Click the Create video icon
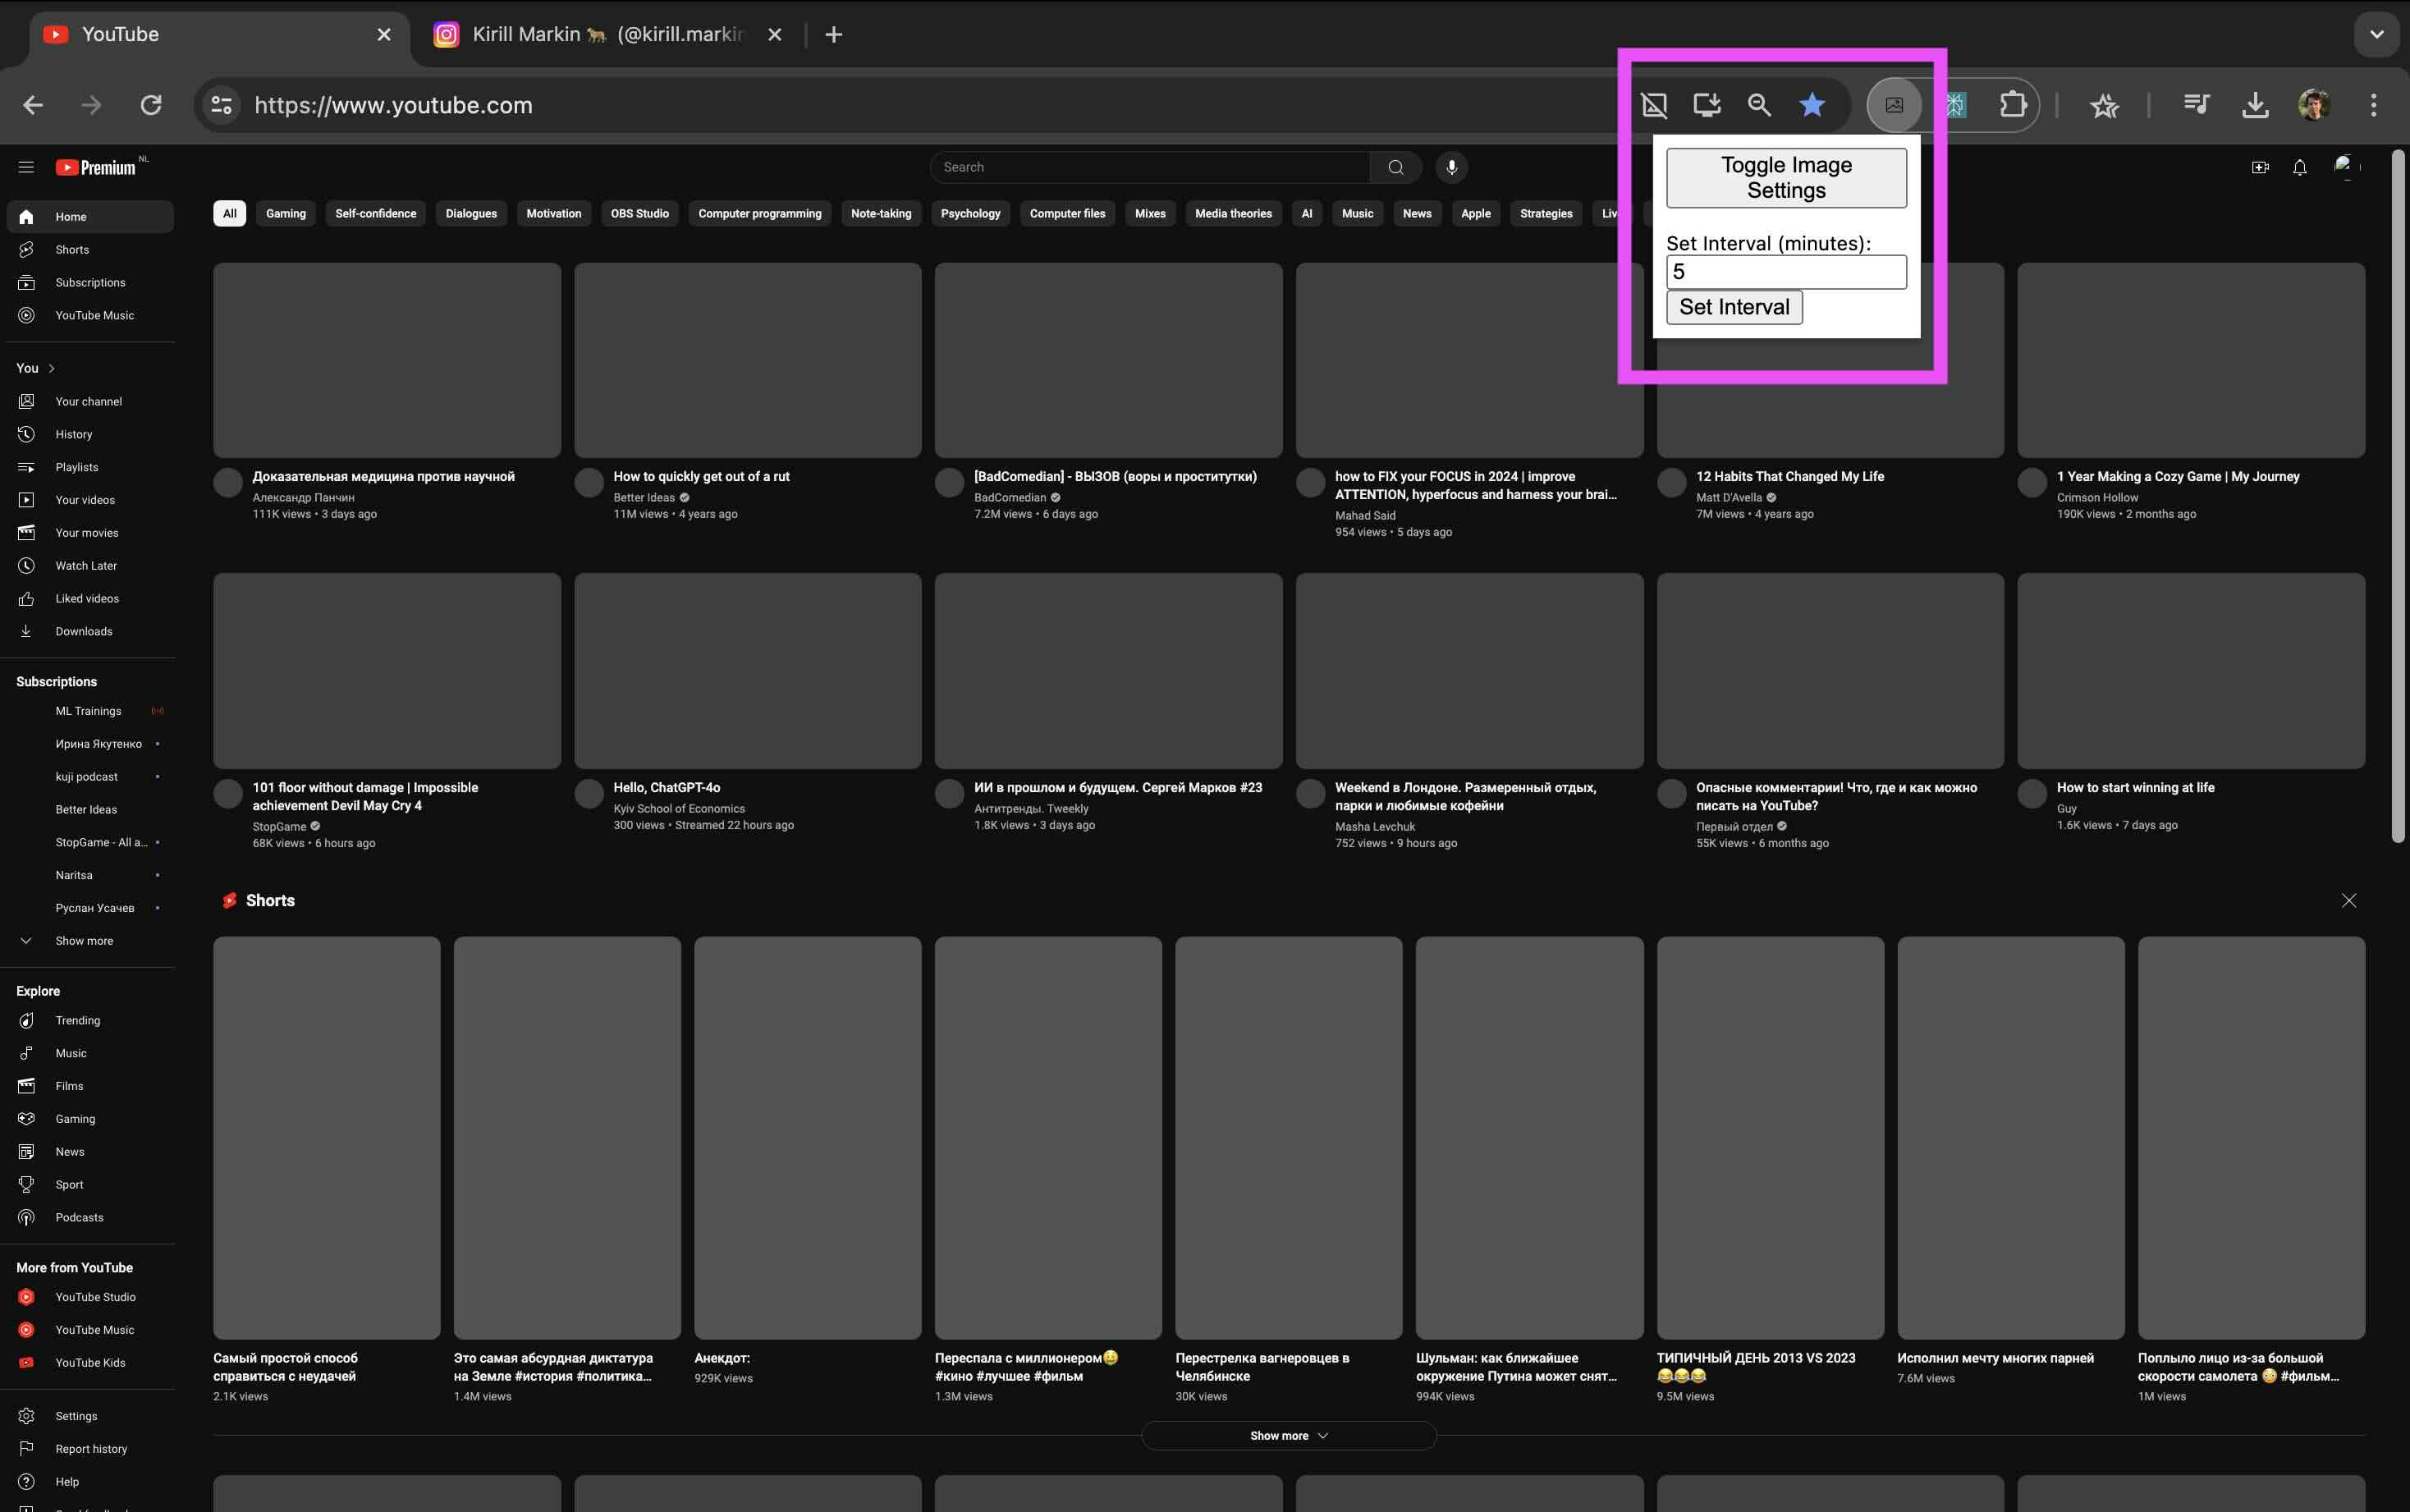Viewport: 2410px width, 1512px height. 2259,167
